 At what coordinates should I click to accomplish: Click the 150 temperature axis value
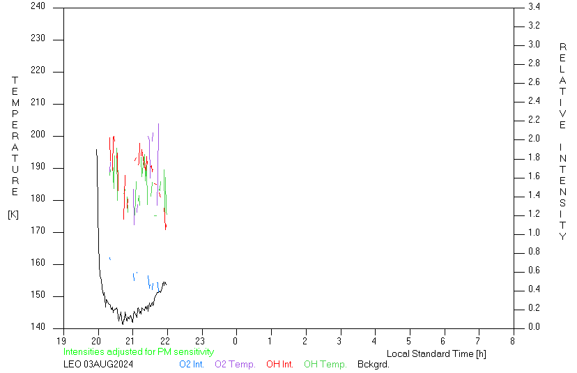(38, 295)
